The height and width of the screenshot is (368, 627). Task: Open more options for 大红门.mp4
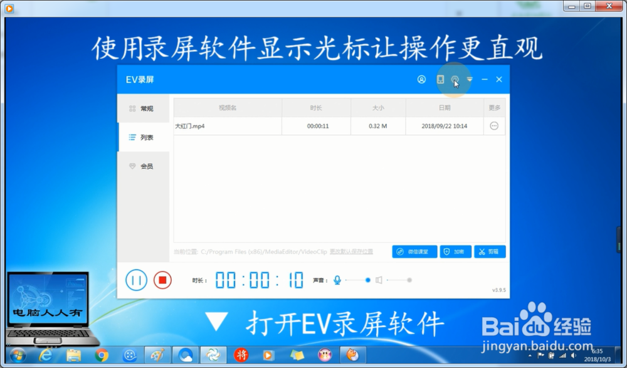click(494, 126)
